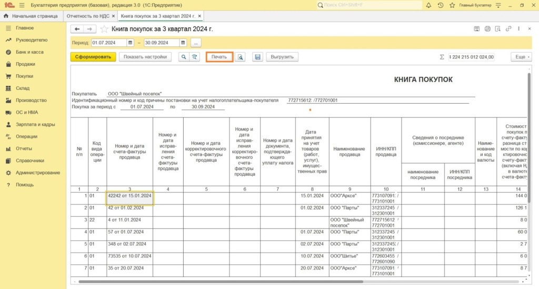Image resolution: width=539 pixels, height=289 pixels.
Task: Add report to favorites star
Action: click(104, 29)
